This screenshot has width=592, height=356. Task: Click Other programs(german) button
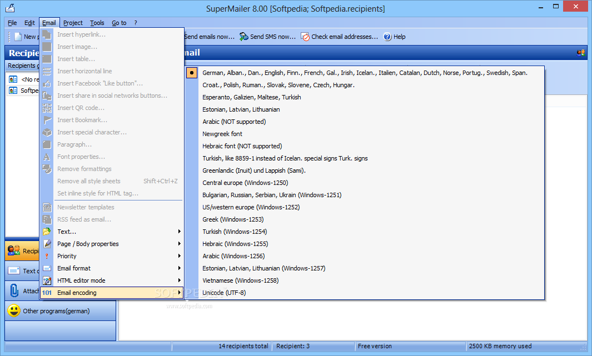61,311
